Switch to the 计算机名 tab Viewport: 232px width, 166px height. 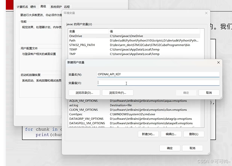point(22,7)
